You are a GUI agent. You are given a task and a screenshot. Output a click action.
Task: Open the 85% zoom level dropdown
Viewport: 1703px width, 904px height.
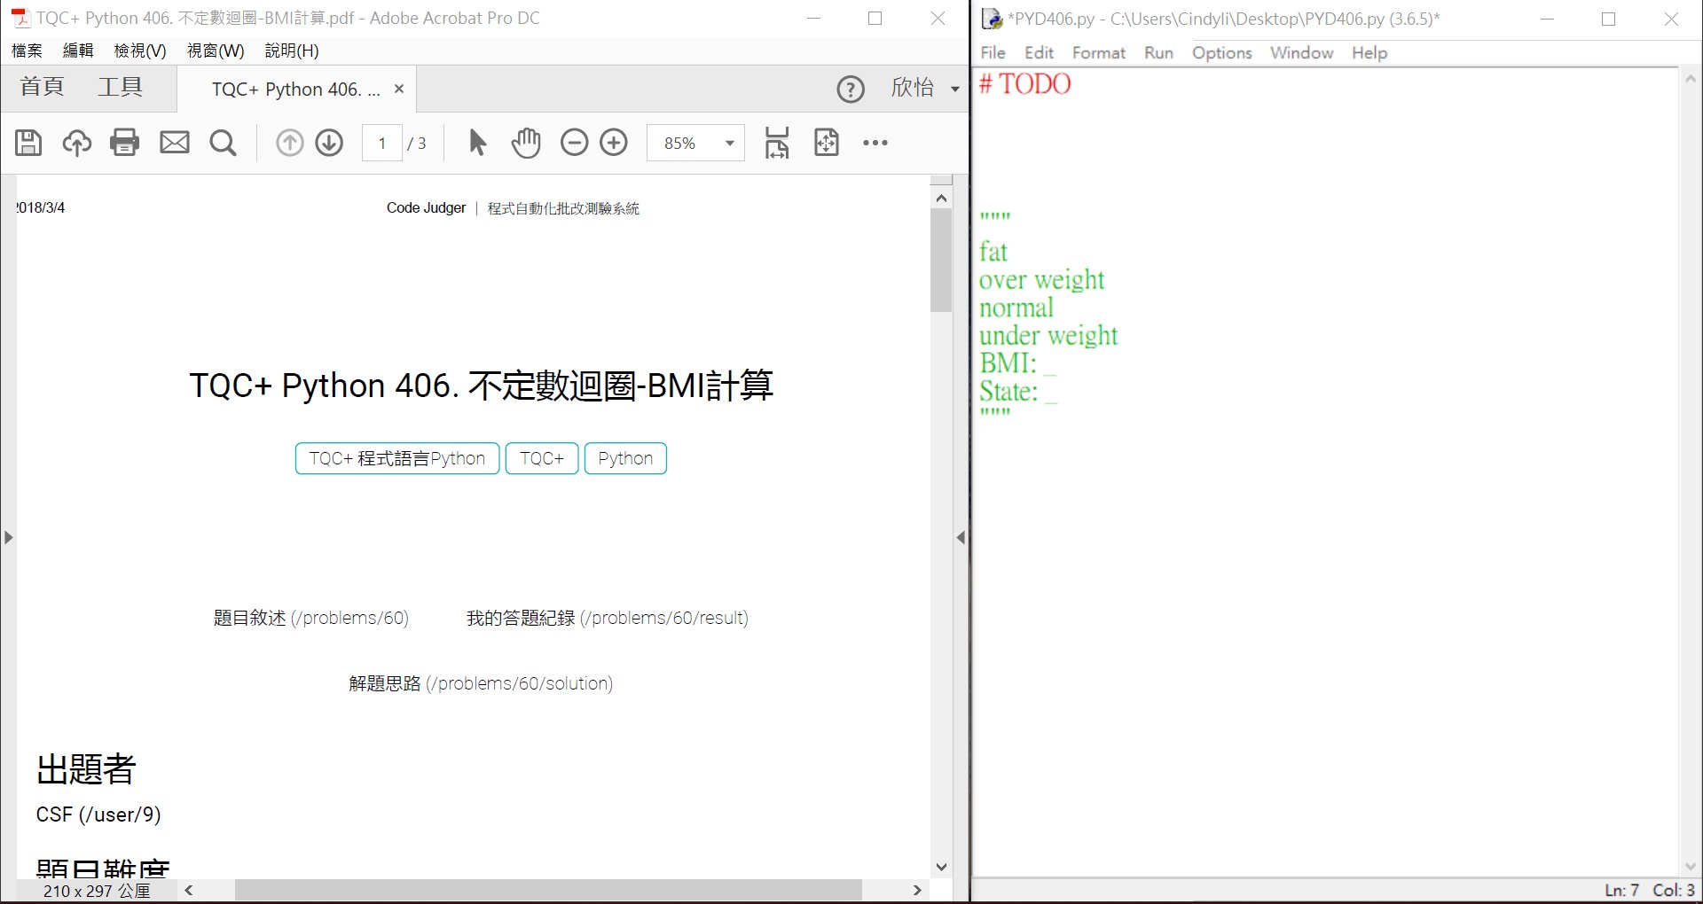730,143
